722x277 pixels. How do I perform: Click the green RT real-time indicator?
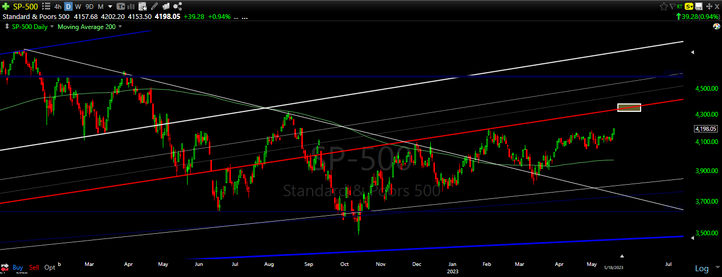coord(680,6)
